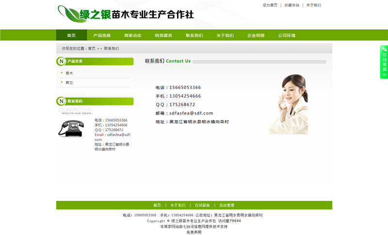The width and height of the screenshot is (388, 235).
Task: Go to 商家动态 in the navigation bar
Action: pyautogui.click(x=133, y=35)
